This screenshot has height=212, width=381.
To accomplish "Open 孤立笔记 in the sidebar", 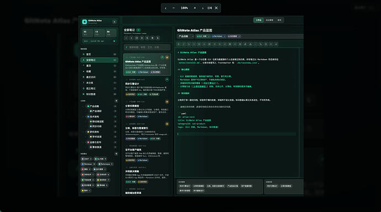I will pos(99,89).
